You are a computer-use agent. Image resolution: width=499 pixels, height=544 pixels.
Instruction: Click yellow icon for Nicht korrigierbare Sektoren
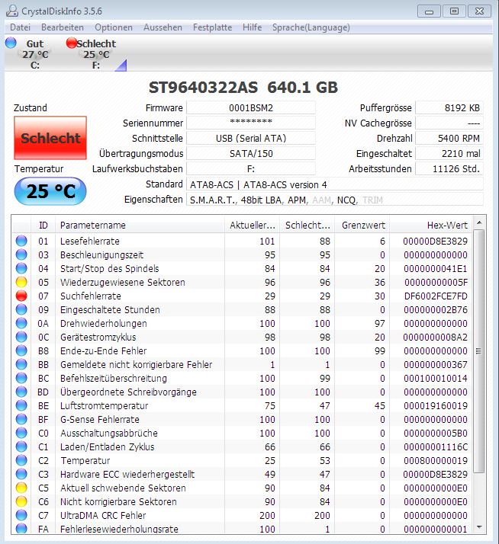click(x=21, y=501)
